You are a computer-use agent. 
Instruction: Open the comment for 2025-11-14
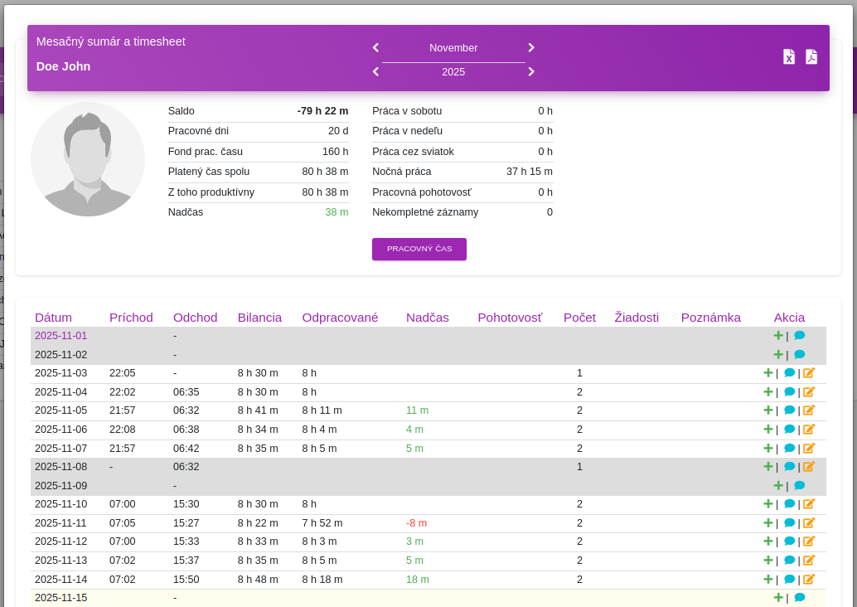[x=789, y=579]
